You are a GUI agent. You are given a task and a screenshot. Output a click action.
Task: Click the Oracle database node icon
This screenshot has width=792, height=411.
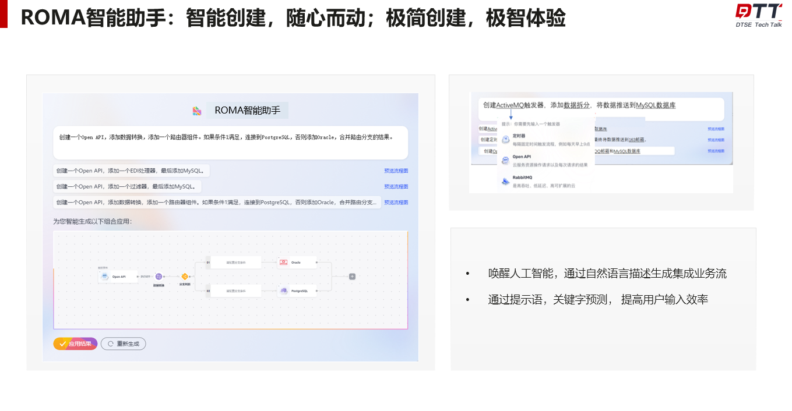283,261
